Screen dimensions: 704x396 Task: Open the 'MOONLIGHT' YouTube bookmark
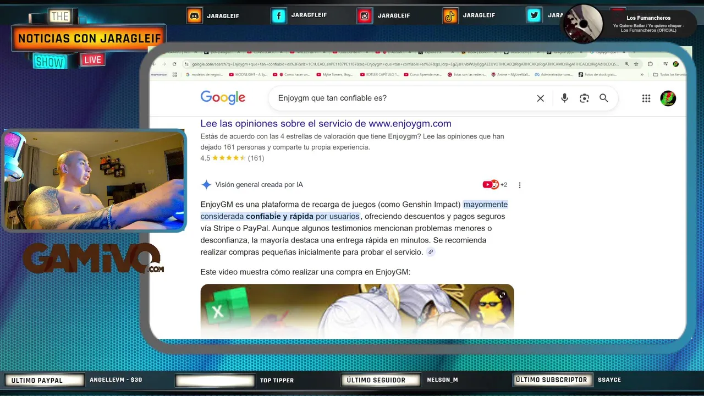[248, 75]
